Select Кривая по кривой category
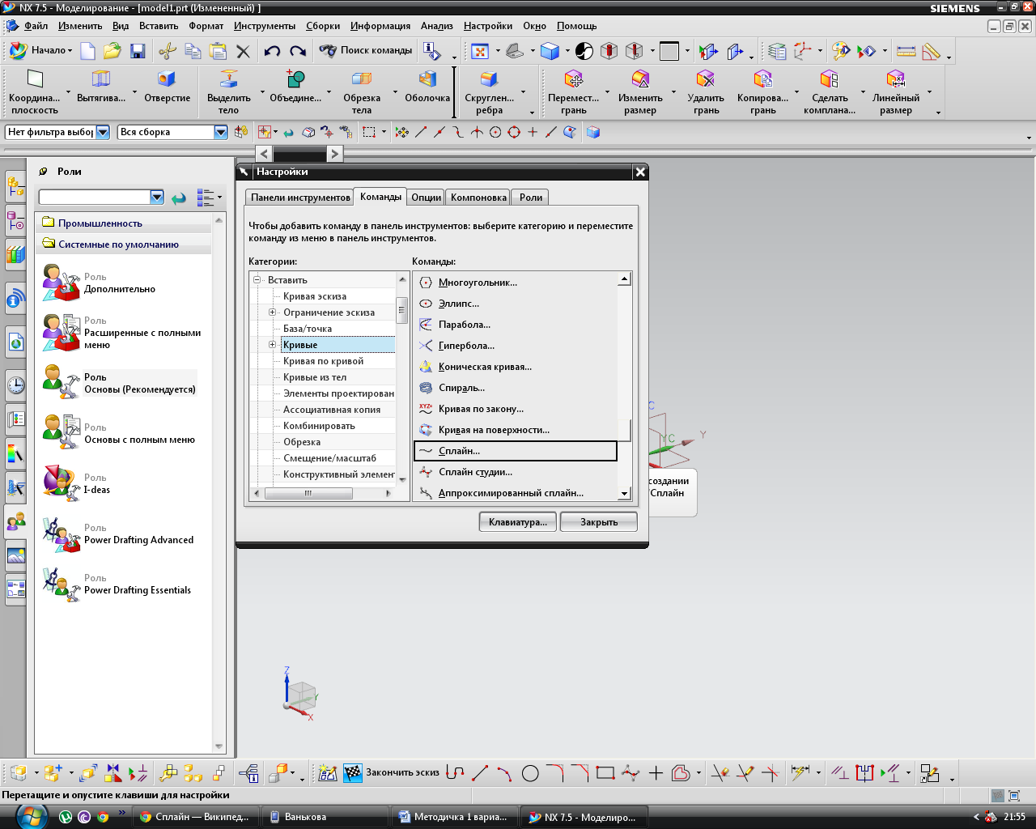Image resolution: width=1036 pixels, height=829 pixels. [323, 361]
